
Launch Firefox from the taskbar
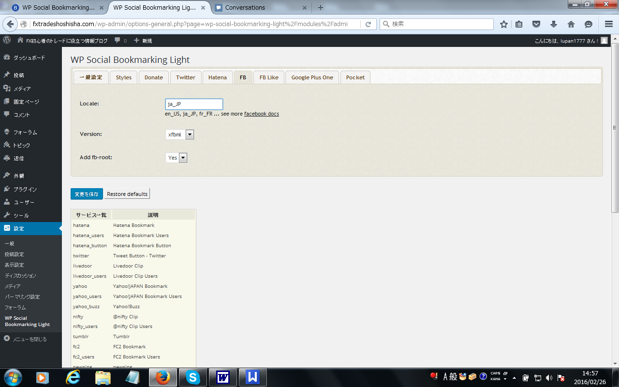click(x=163, y=377)
